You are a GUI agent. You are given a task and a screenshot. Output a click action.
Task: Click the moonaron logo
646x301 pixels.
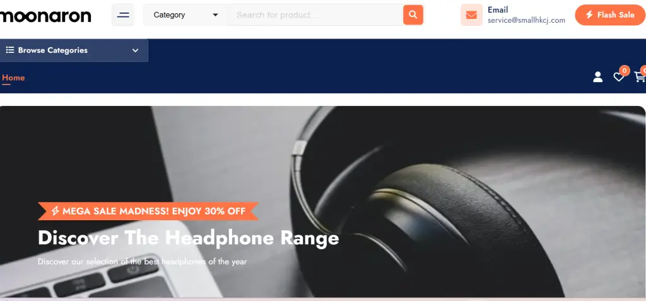click(45, 16)
